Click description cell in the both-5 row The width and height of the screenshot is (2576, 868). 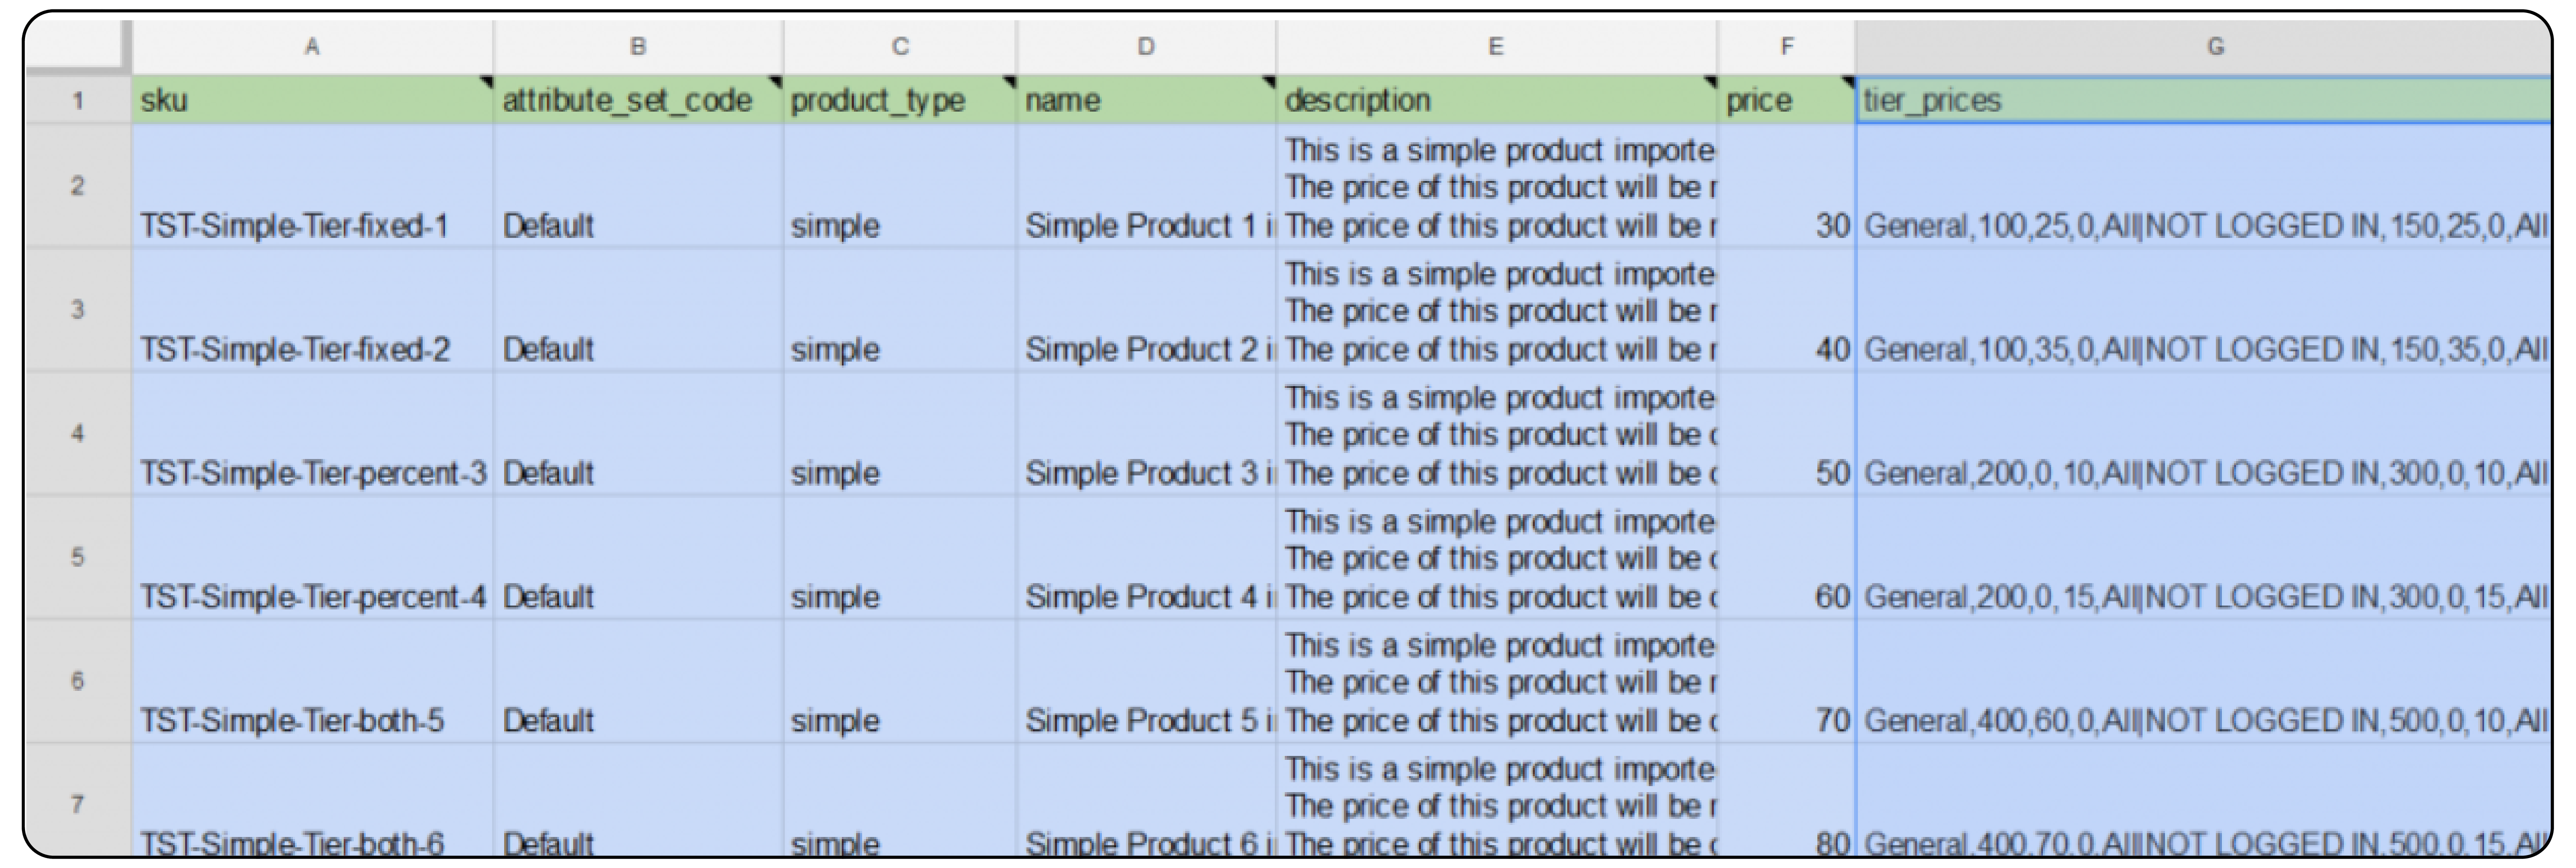point(1497,681)
